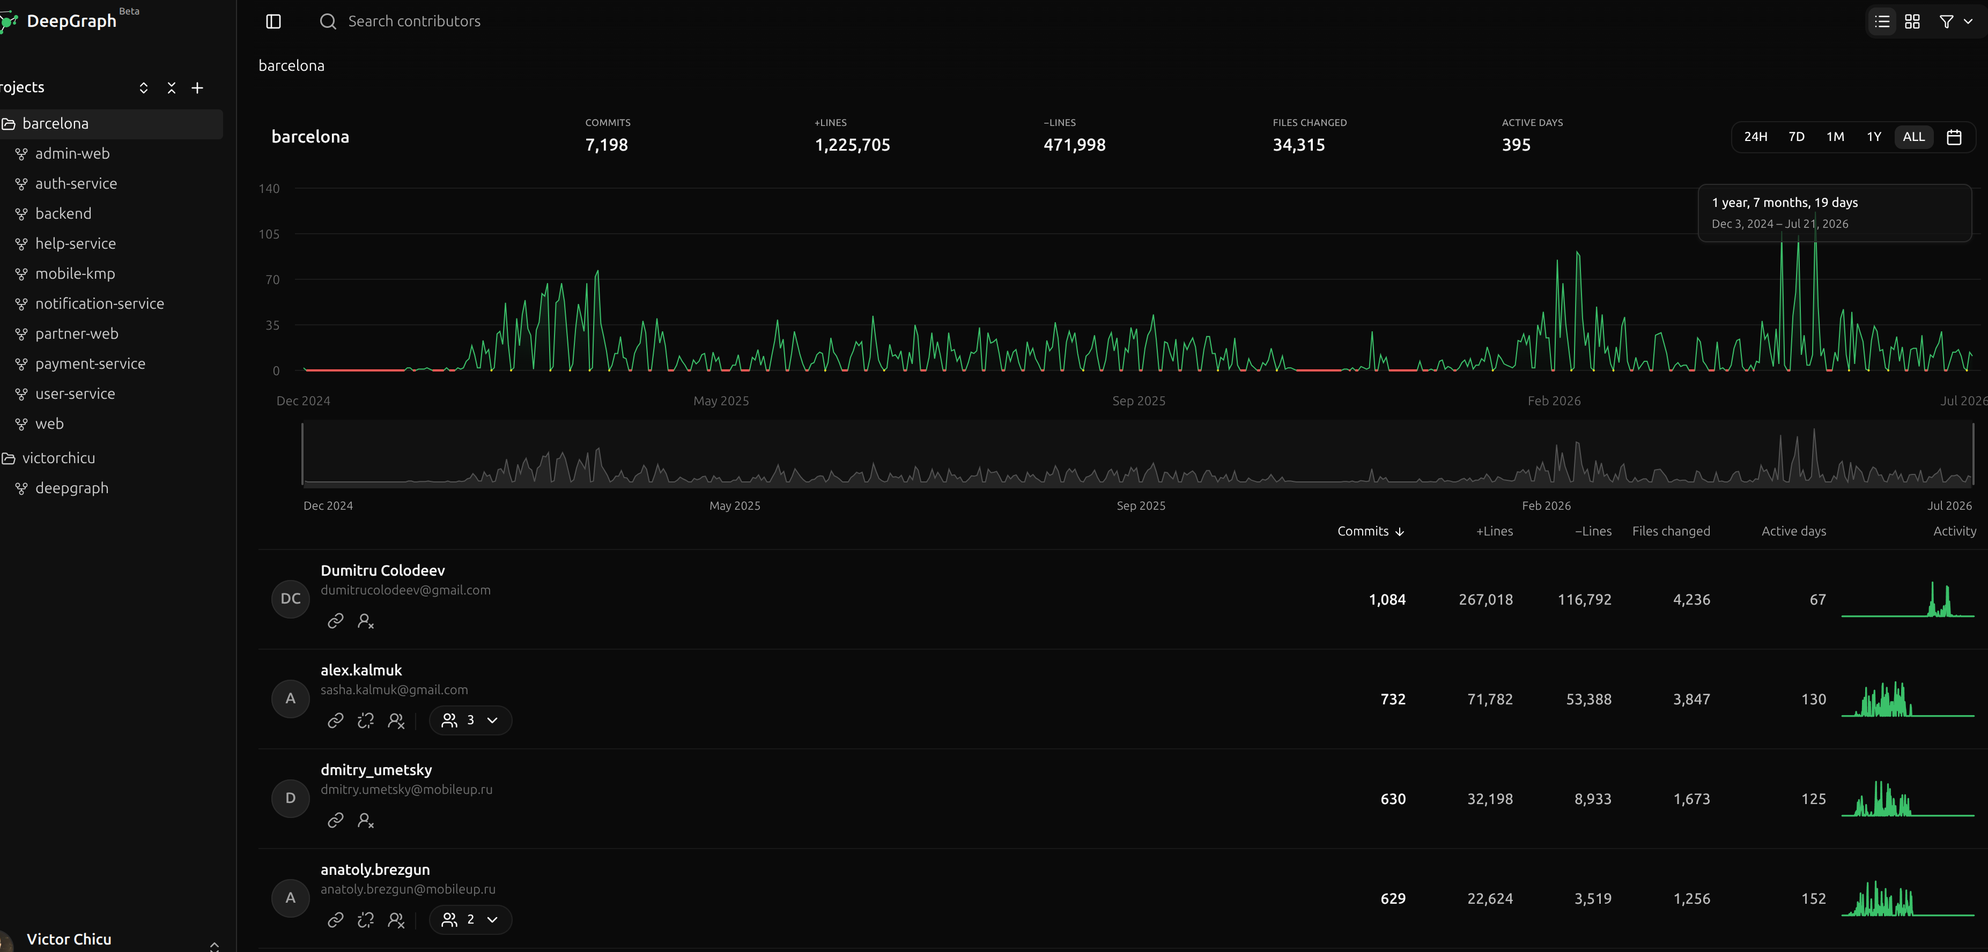Click left handle of timeline range slider
The height and width of the screenshot is (952, 1988).
pyautogui.click(x=302, y=453)
